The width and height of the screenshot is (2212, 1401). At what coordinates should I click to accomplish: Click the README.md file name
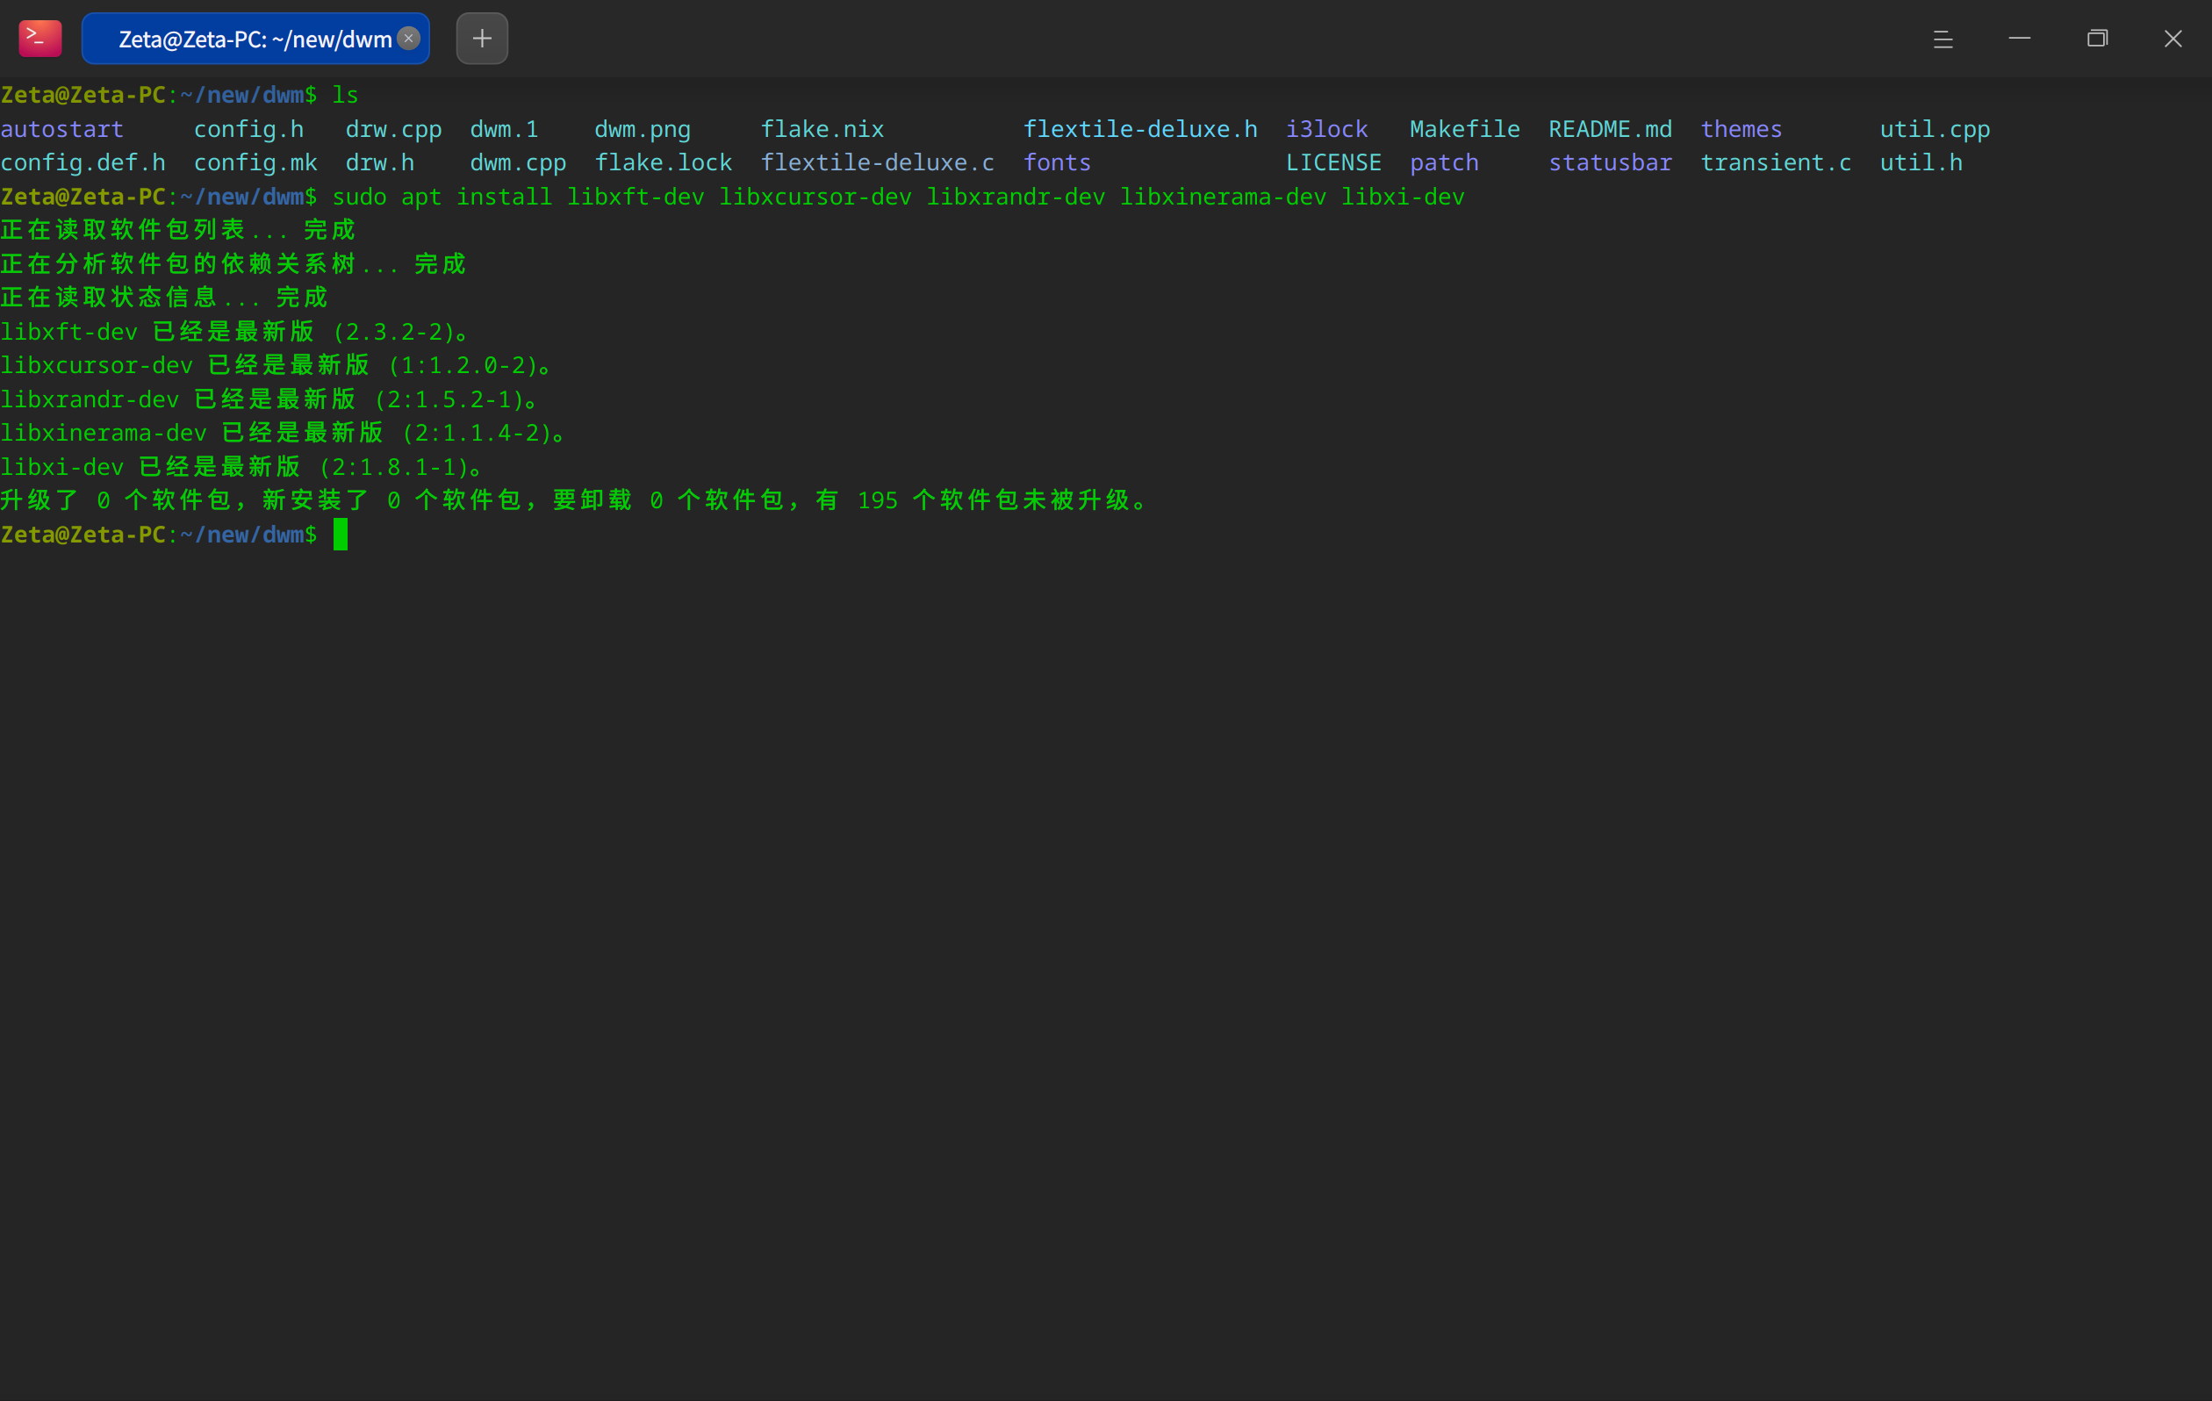[x=1611, y=129]
